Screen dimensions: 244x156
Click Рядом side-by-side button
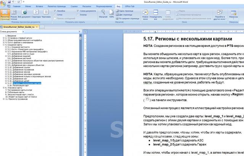[180, 11]
